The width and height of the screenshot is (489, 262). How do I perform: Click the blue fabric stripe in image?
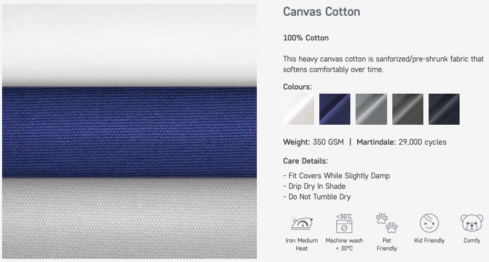pyautogui.click(x=129, y=132)
